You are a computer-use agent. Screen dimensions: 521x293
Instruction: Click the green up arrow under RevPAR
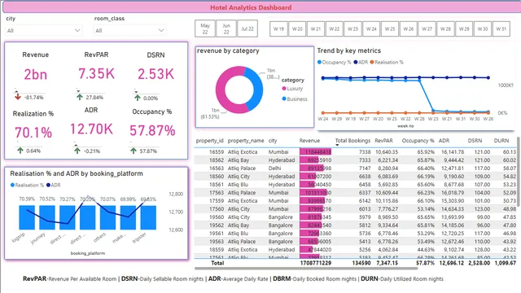pos(80,97)
